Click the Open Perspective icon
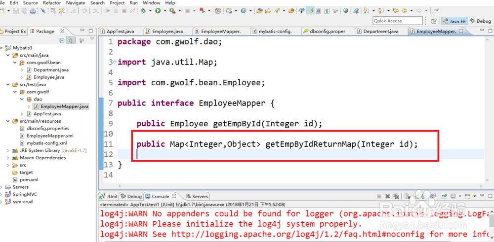 click(434, 21)
